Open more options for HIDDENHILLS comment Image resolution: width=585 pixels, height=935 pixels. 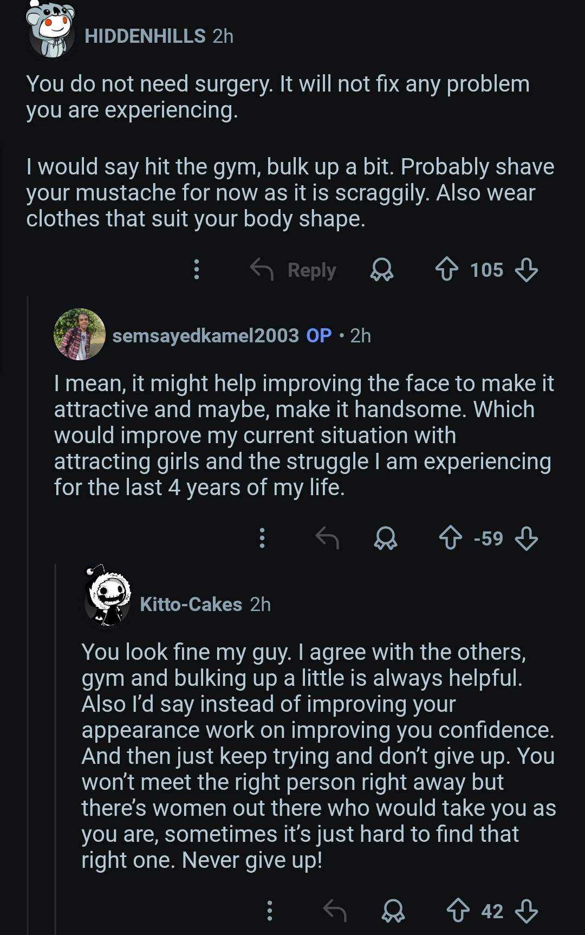click(197, 269)
